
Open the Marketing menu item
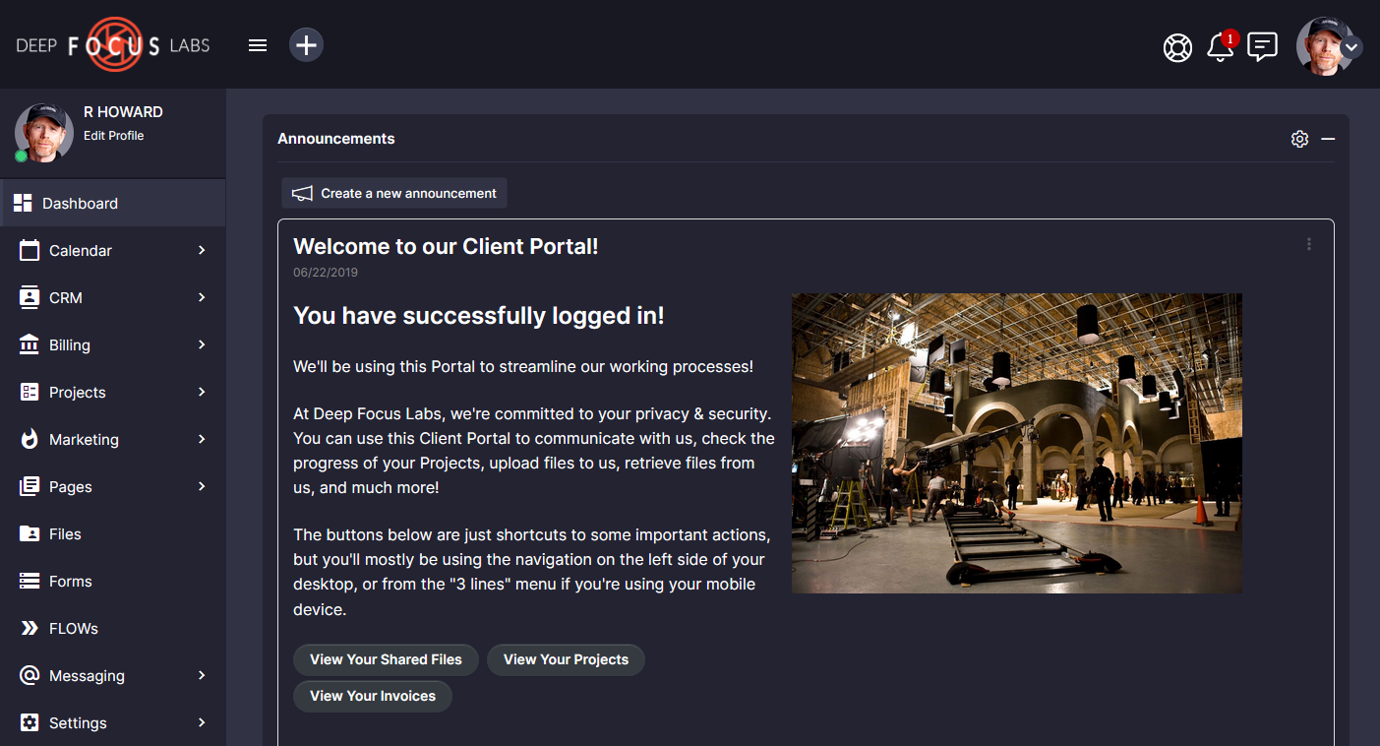[113, 439]
